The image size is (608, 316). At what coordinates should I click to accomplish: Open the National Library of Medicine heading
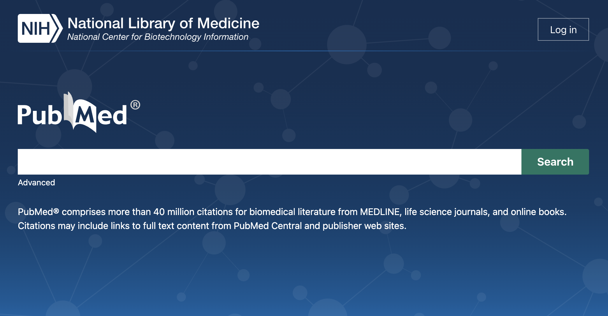point(163,23)
